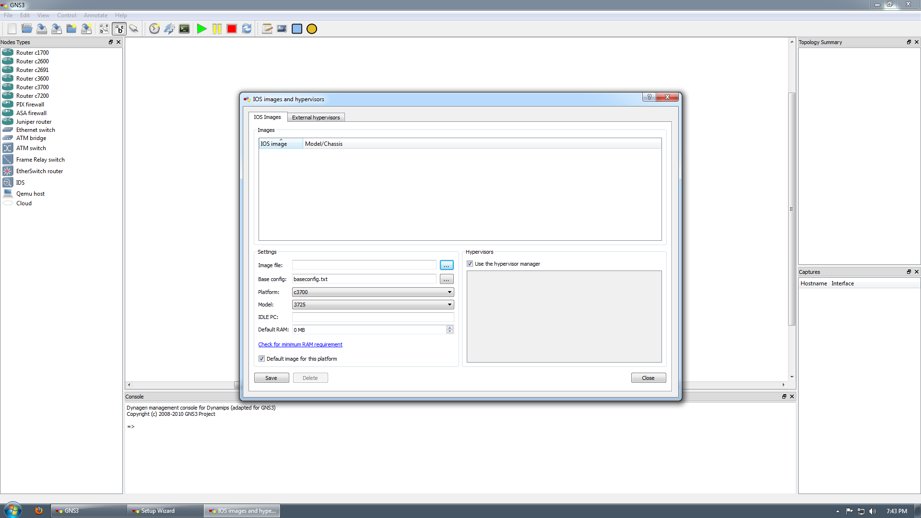Open the Snapshot clock icon

154,29
